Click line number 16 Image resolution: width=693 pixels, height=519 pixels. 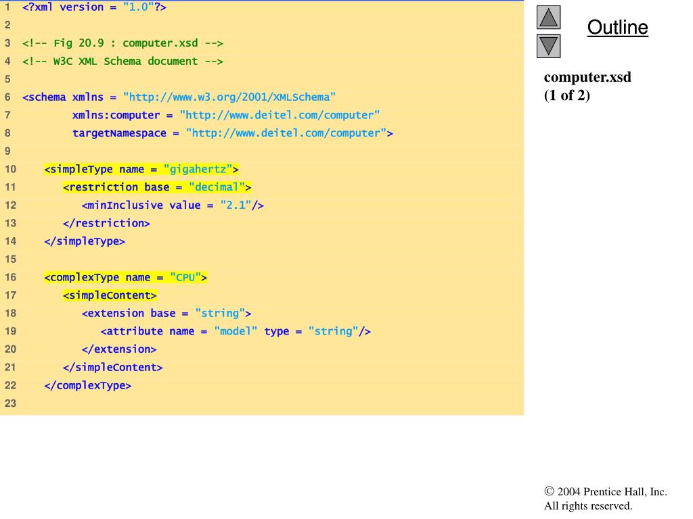click(10, 278)
